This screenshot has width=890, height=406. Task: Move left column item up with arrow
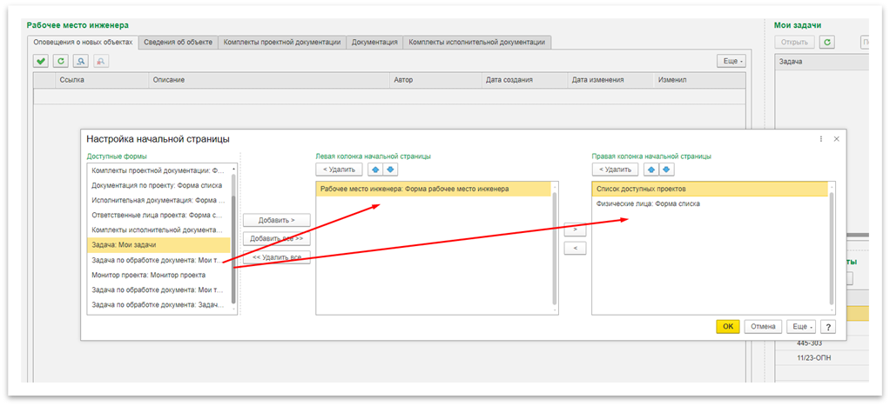click(x=375, y=169)
